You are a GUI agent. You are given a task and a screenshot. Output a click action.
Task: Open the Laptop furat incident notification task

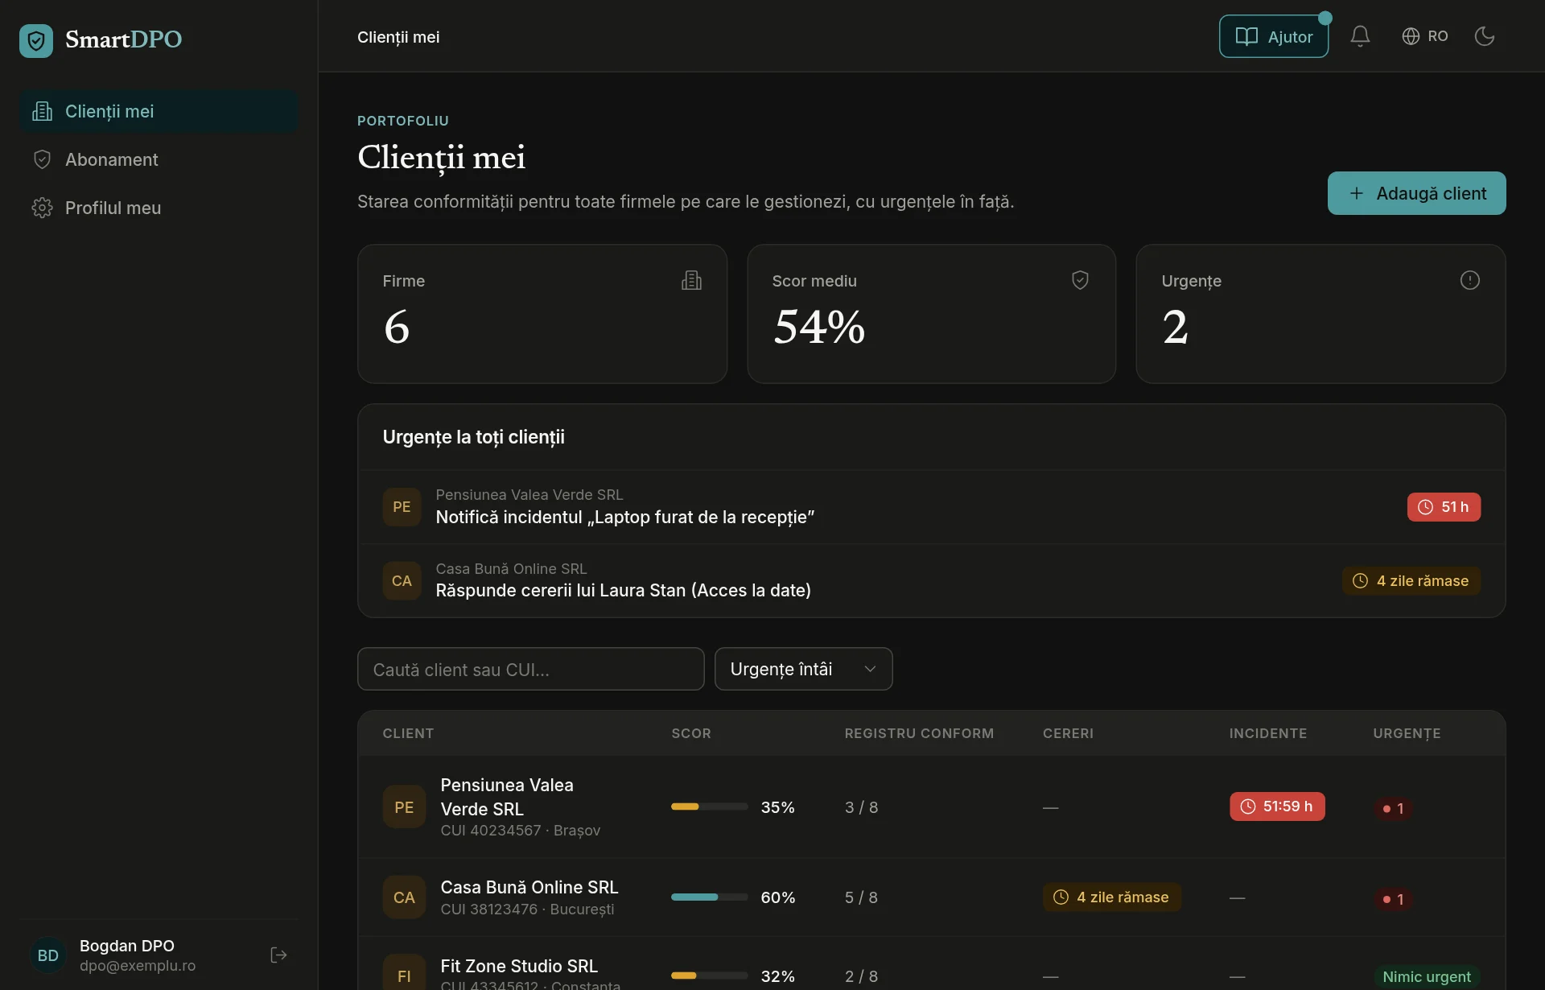pyautogui.click(x=931, y=507)
